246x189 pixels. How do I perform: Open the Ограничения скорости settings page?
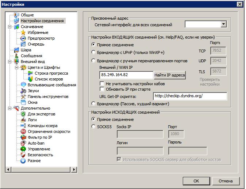[x=49, y=131]
